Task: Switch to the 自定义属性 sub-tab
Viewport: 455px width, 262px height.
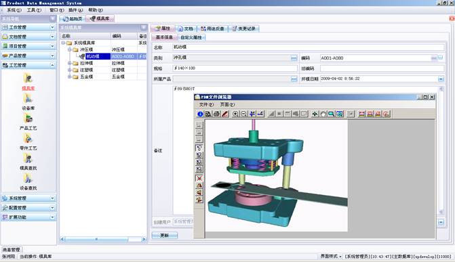Action: pos(191,37)
